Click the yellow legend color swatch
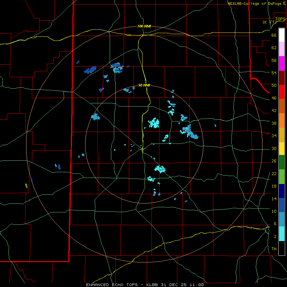The width and height of the screenshot is (287, 287). click(x=282, y=148)
